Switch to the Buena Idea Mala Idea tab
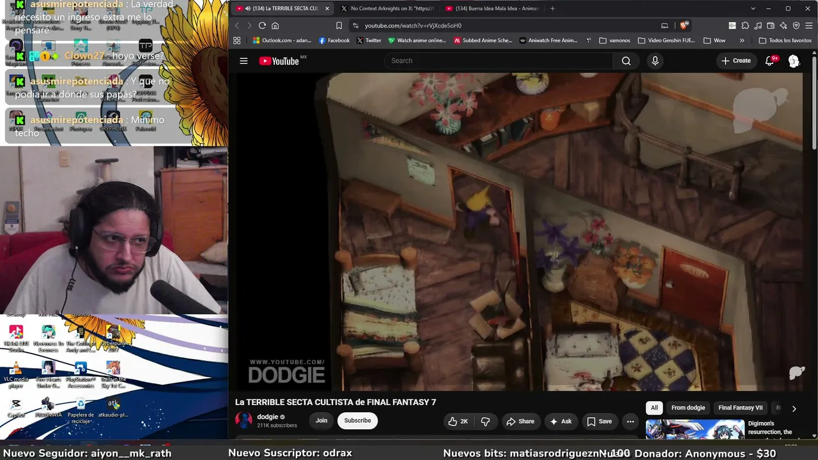The image size is (818, 460). coord(492,8)
